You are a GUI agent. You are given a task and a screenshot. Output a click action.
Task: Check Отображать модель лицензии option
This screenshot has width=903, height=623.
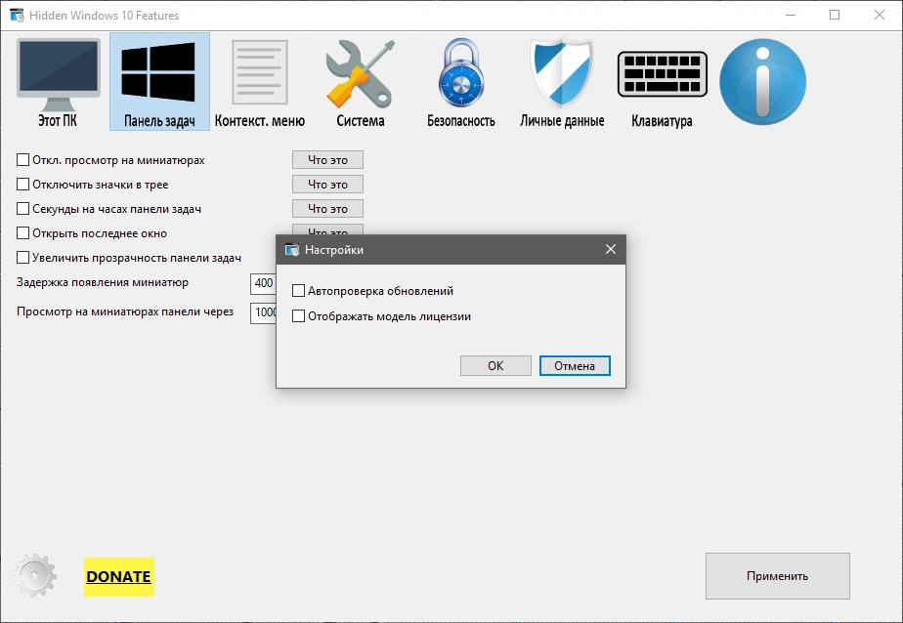coord(298,316)
